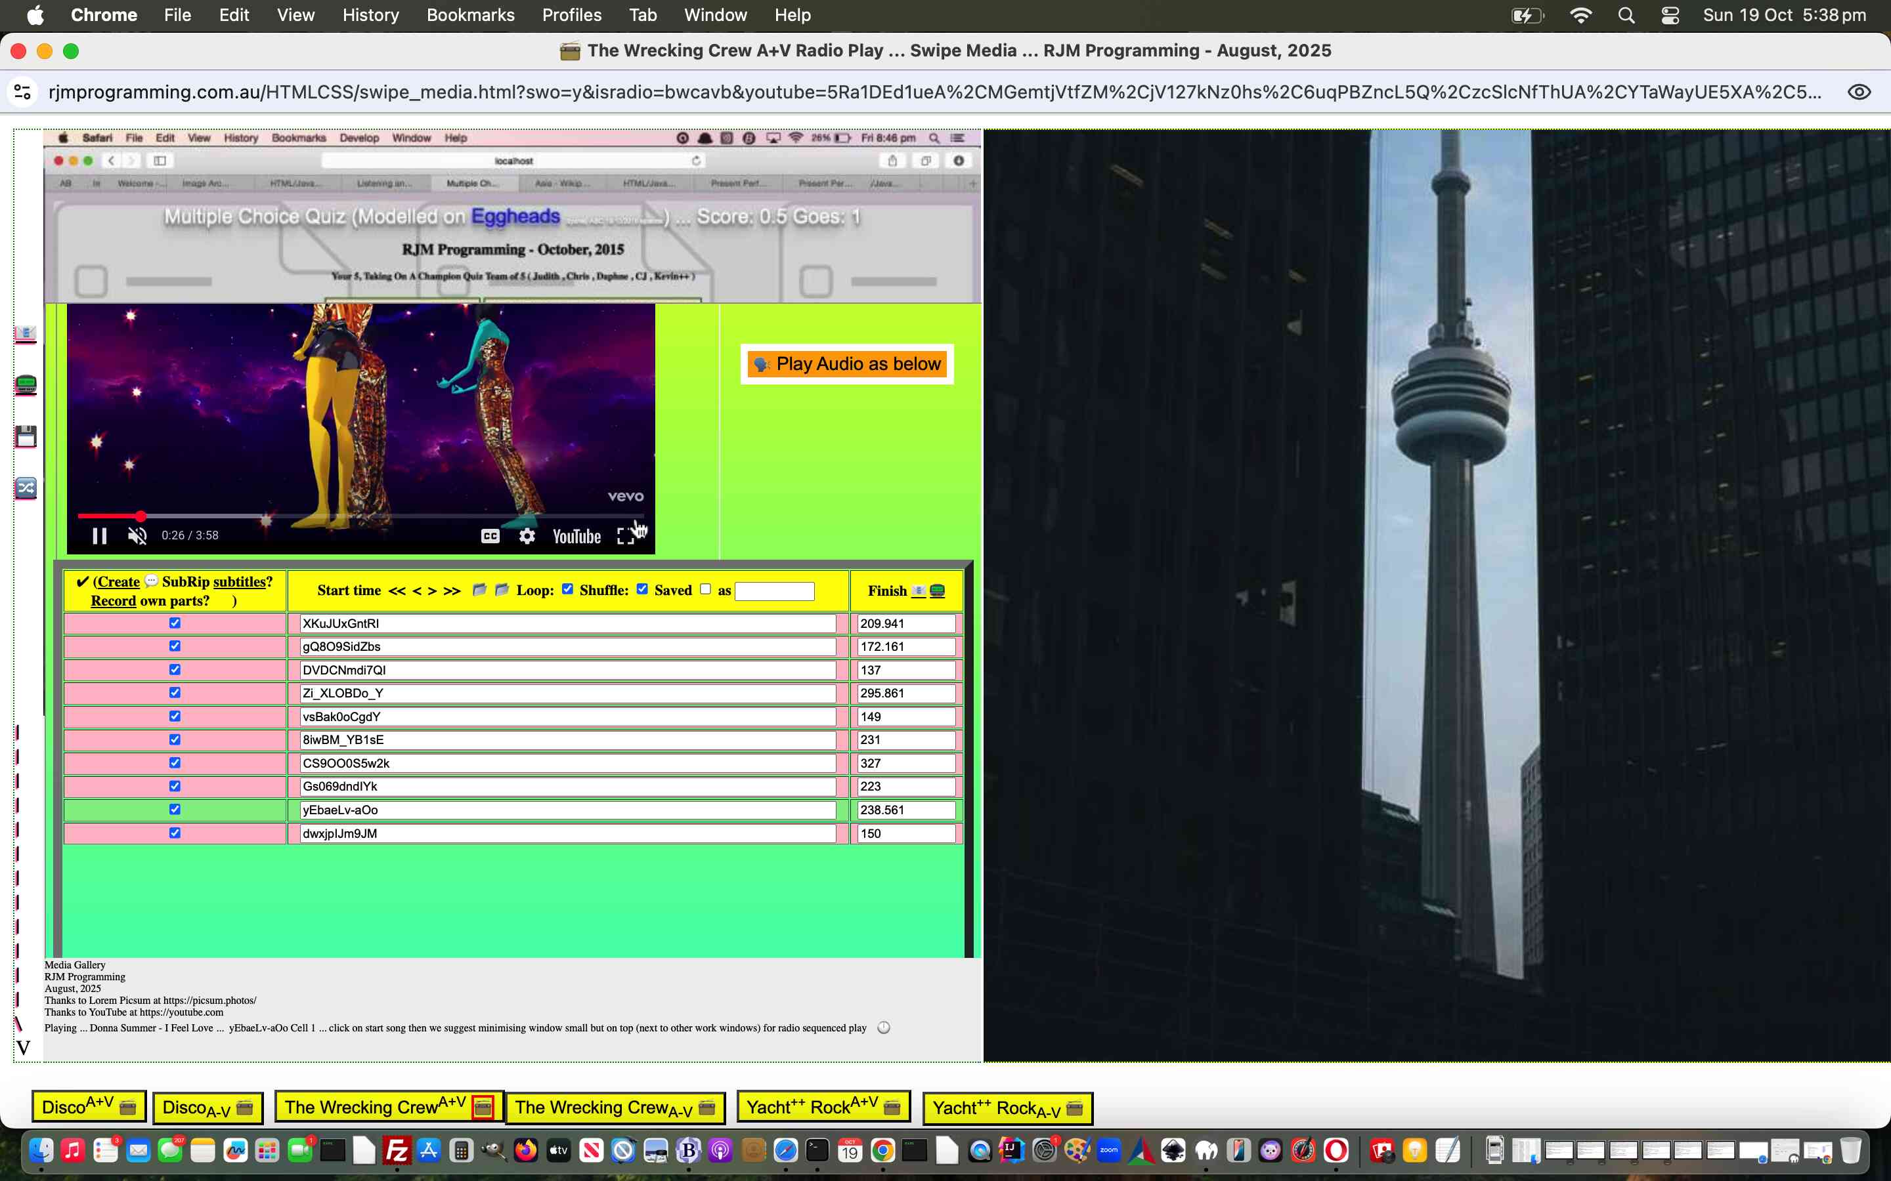The width and height of the screenshot is (1891, 1181).
Task: Click the first folder icon beside Loop
Action: coord(480,590)
